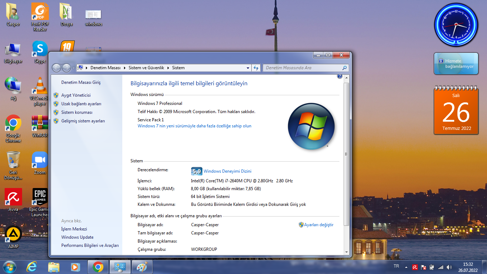Open Aygıt Yöneticisi
487x274 pixels.
76,95
